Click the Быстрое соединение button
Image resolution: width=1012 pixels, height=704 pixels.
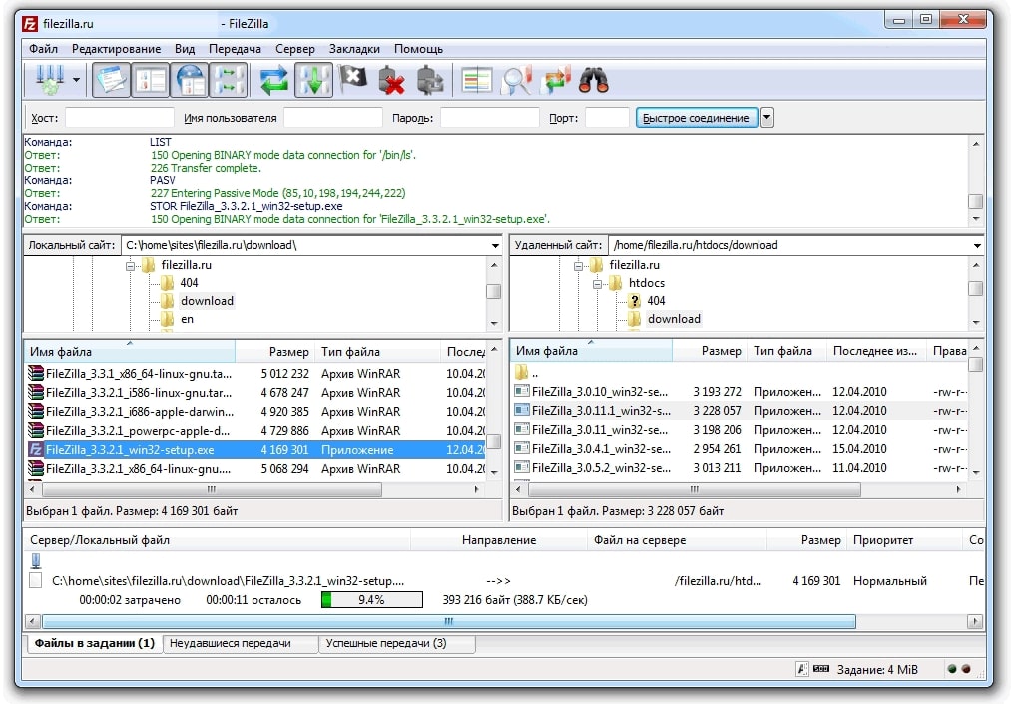click(696, 118)
